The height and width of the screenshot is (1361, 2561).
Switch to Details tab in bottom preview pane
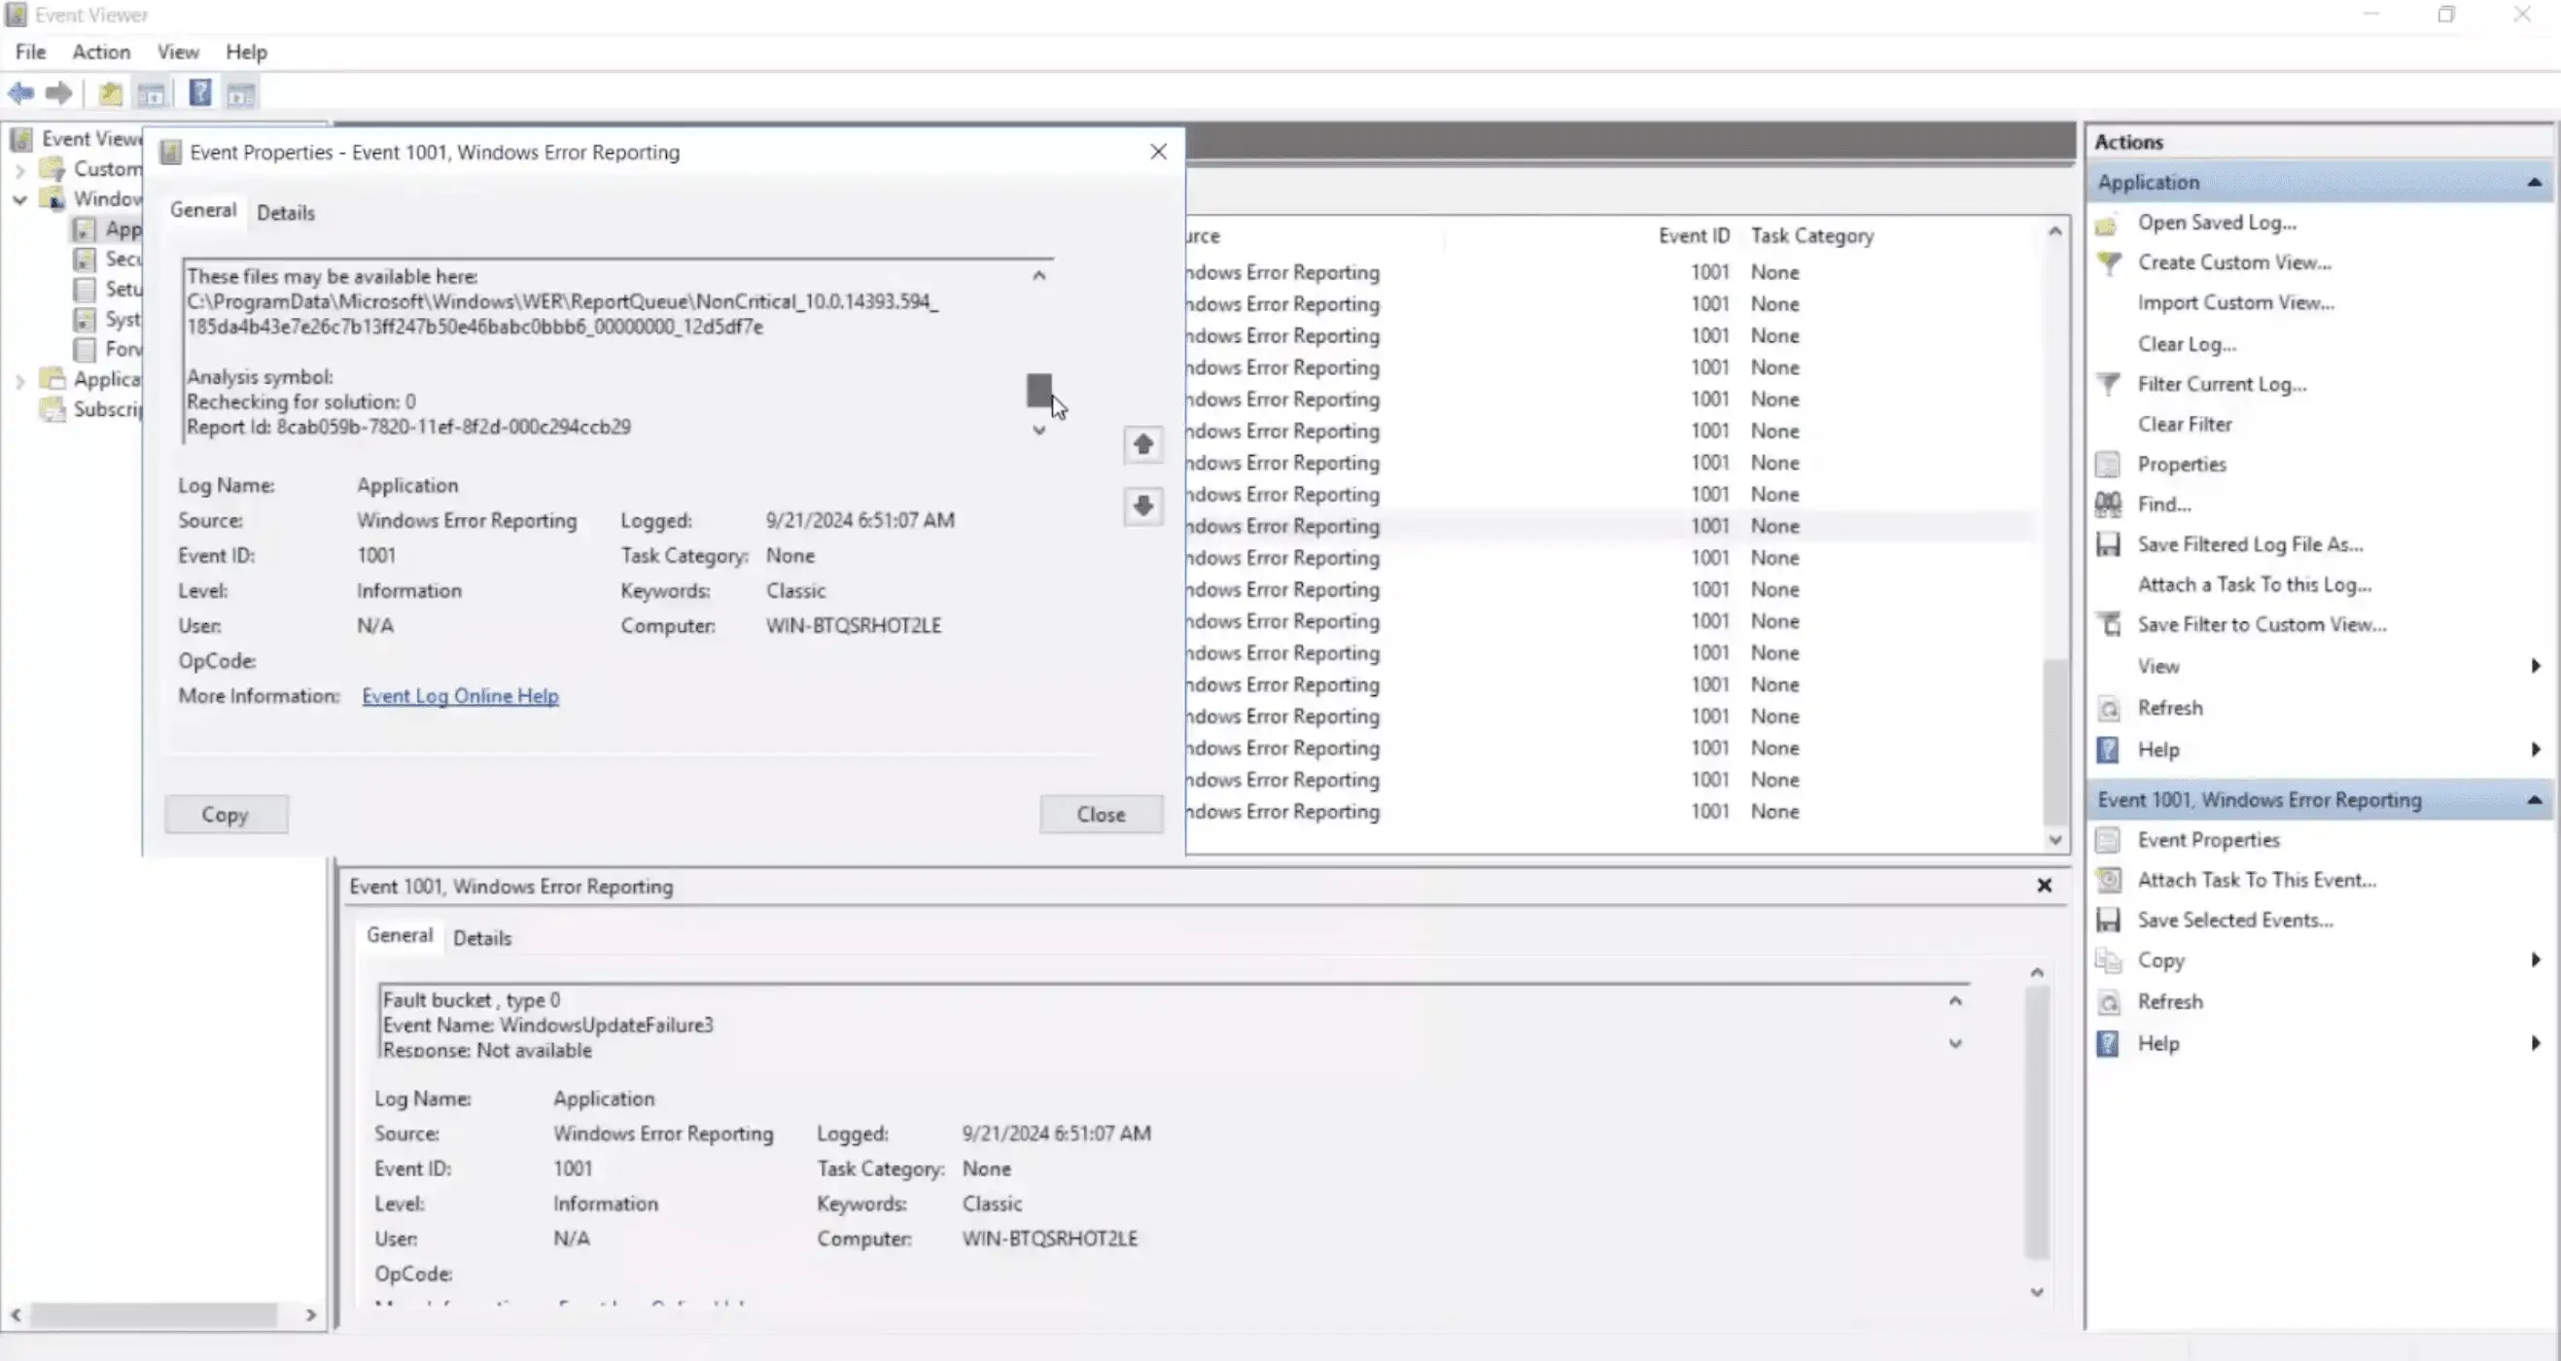coord(482,938)
